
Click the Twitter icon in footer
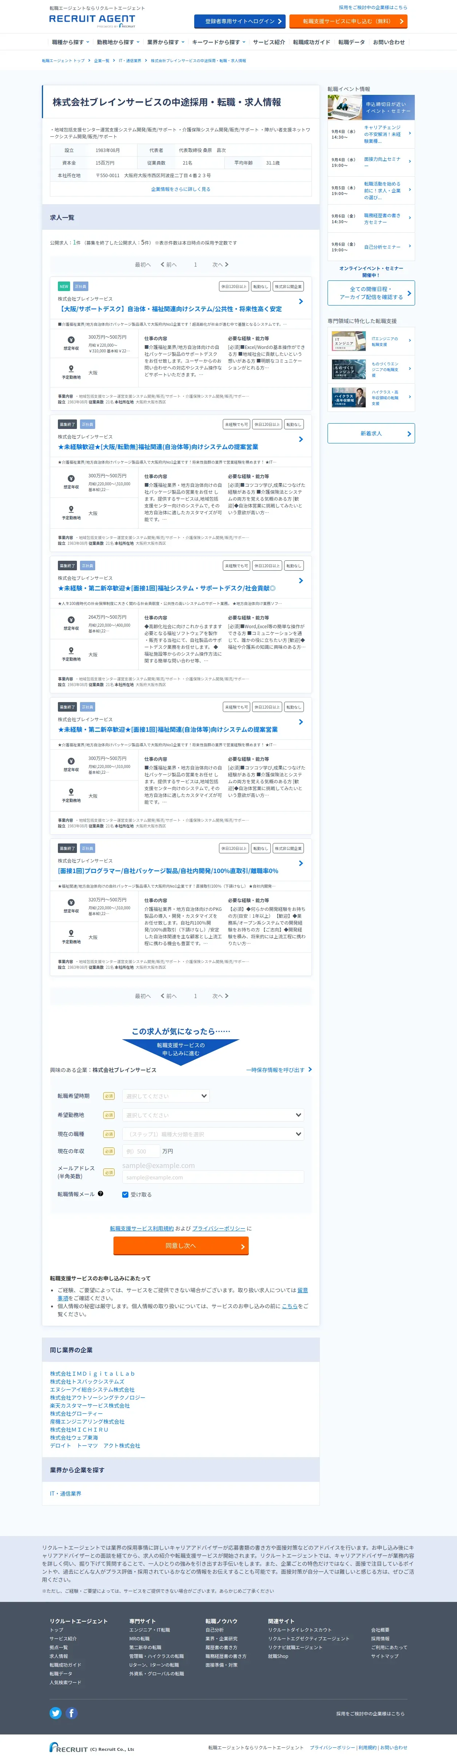tap(55, 1713)
